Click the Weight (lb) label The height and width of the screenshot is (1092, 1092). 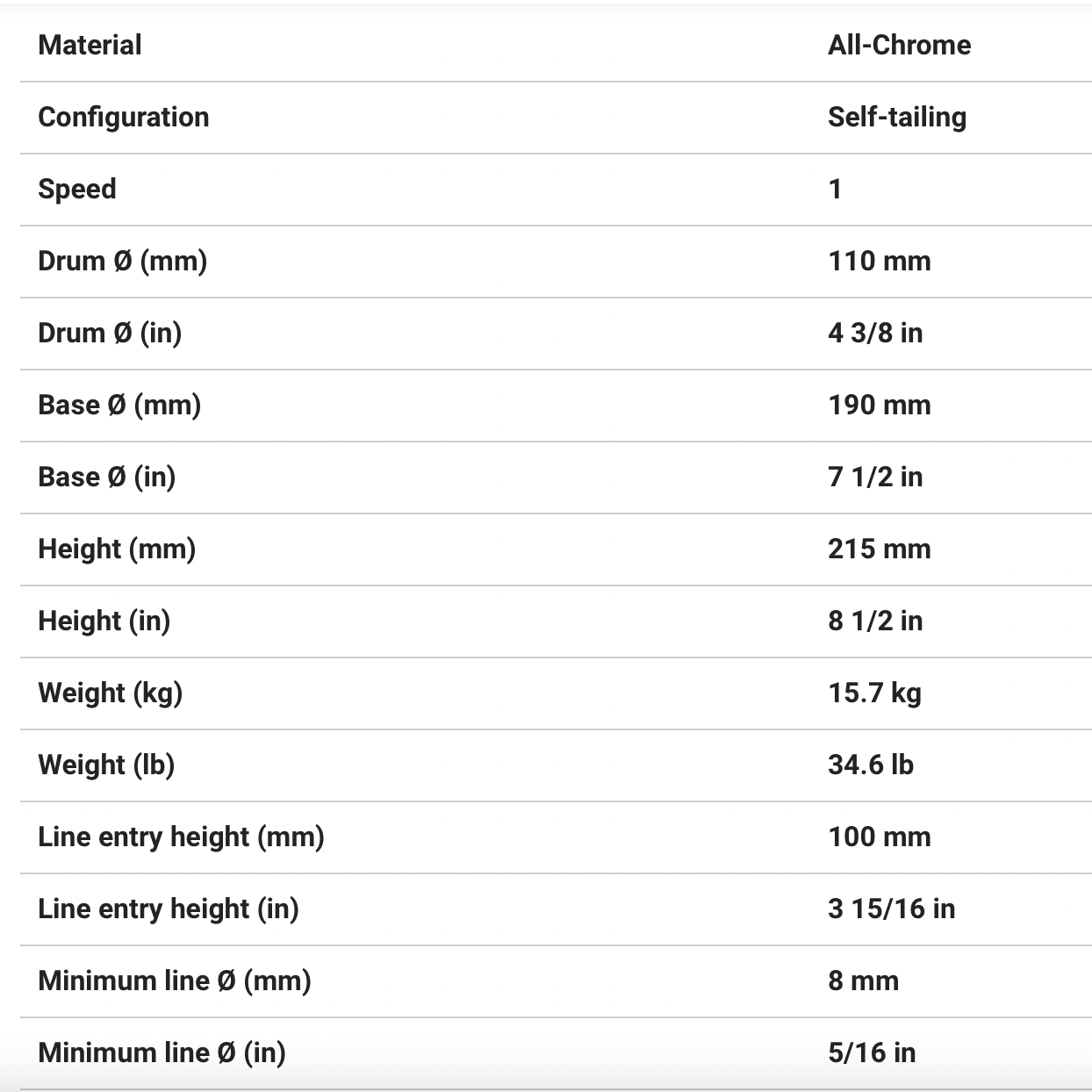(x=106, y=765)
